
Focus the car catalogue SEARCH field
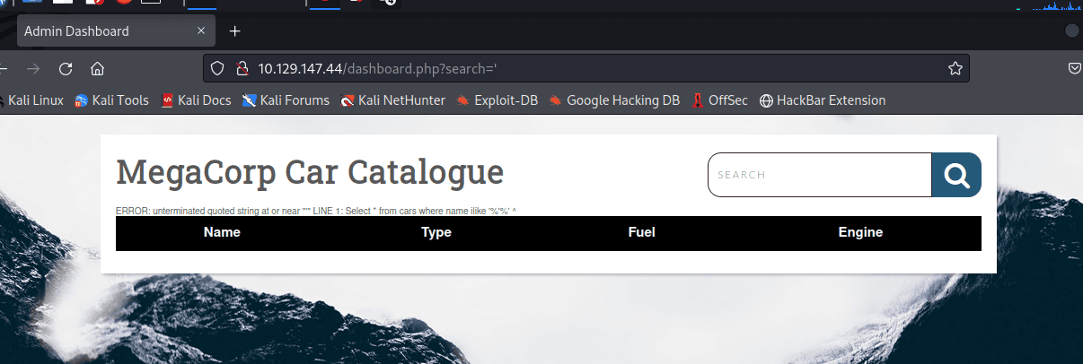coord(819,175)
